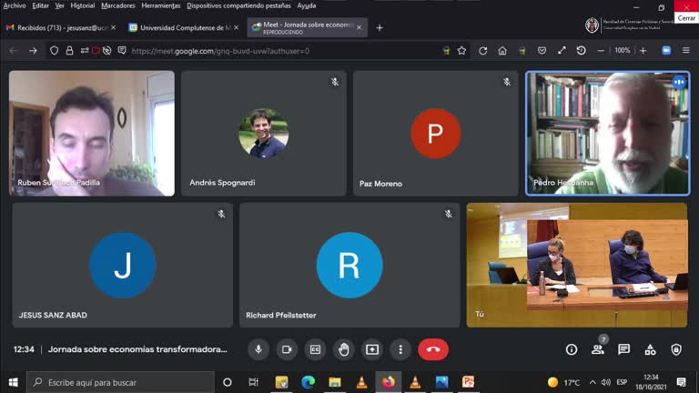Open the activities icon
699x393 pixels.
pos(650,349)
